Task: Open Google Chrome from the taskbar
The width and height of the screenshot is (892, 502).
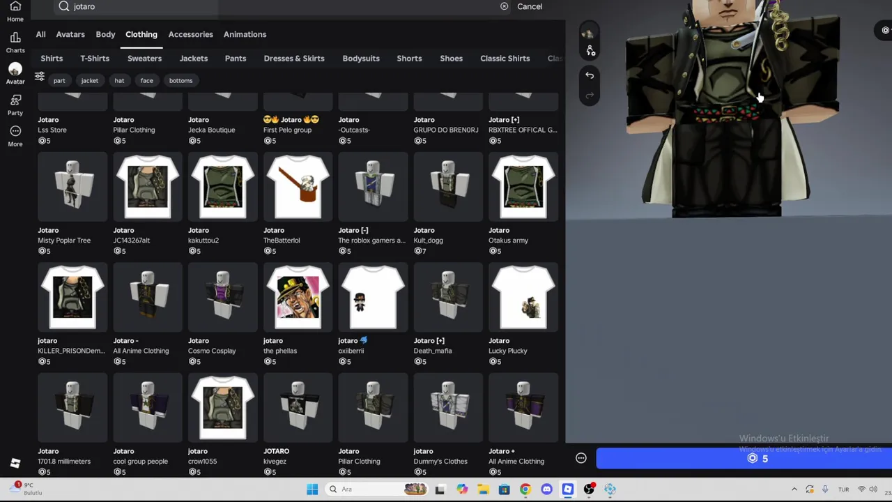Action: pos(525,489)
